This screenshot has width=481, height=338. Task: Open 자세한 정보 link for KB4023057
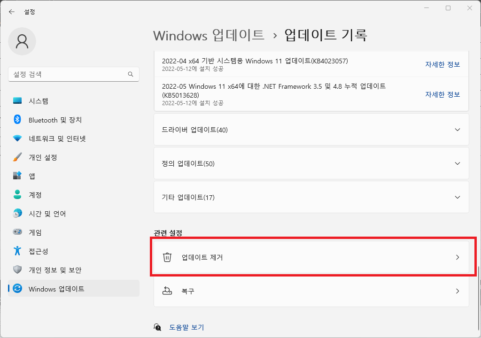(x=442, y=64)
